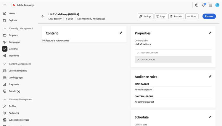The width and height of the screenshot is (222, 126).
Task: Open the More actions menu
Action: [192, 16]
